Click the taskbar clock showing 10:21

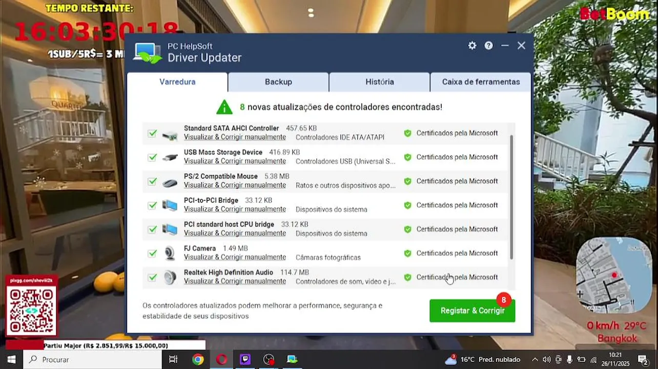pos(615,360)
